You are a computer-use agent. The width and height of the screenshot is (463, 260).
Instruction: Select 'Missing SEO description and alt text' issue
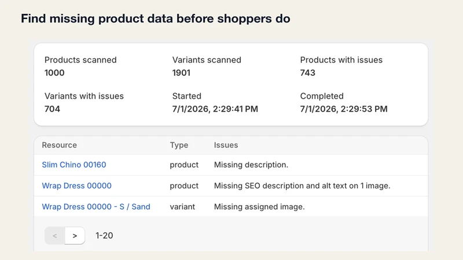pos(302,185)
